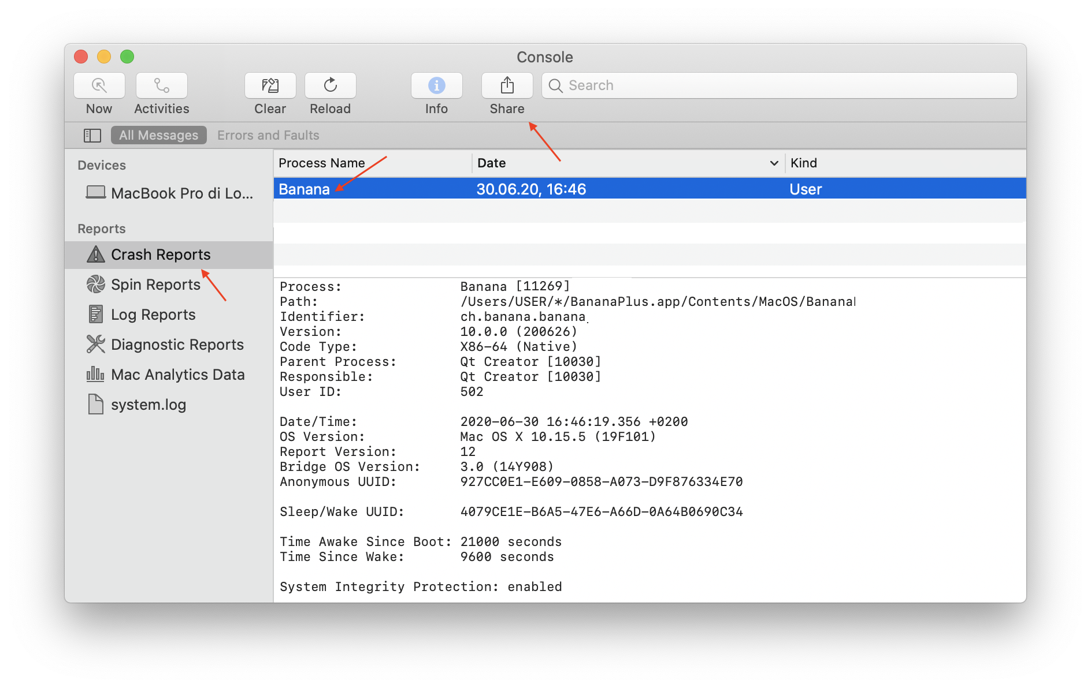Switch to the All Messages filter
Image resolution: width=1091 pixels, height=688 pixels.
158,134
